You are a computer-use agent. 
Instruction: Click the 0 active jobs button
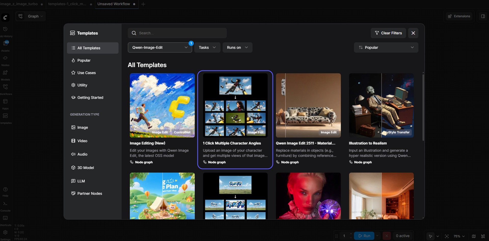coord(403,236)
